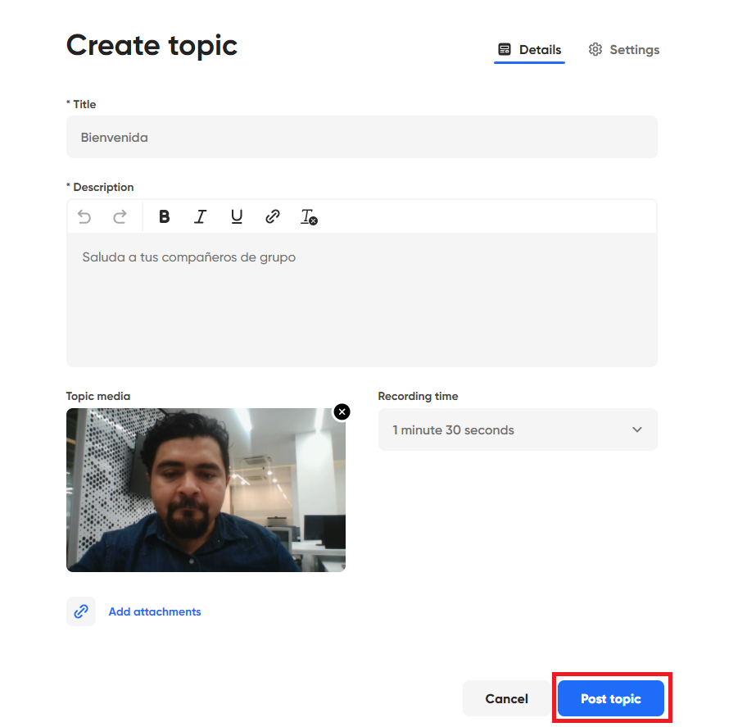Toggle bold formatting in description toolbar
Viewport: 756px width, 727px height.
pyautogui.click(x=164, y=216)
